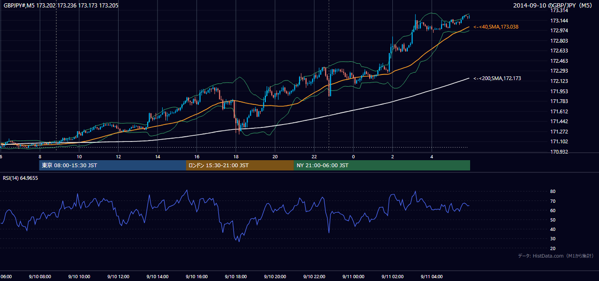
Task: Click the 9/11 02:00 time label
Action: [392, 277]
